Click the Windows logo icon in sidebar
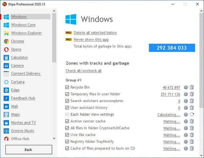204x158 pixels. [6, 17]
